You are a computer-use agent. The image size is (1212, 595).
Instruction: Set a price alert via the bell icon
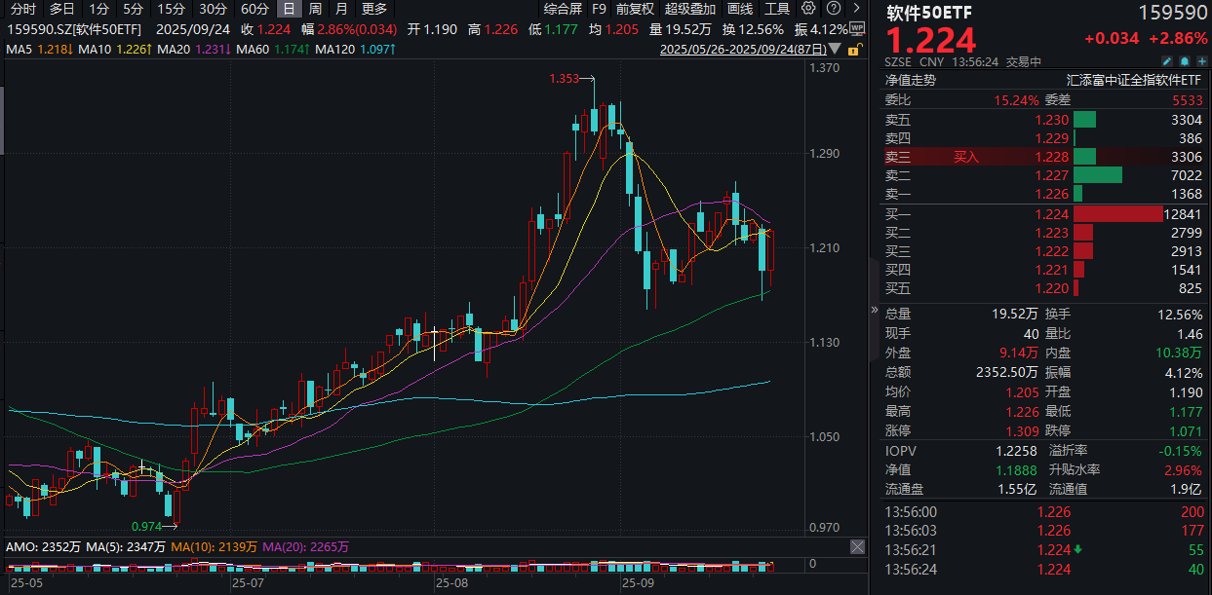(1184, 60)
